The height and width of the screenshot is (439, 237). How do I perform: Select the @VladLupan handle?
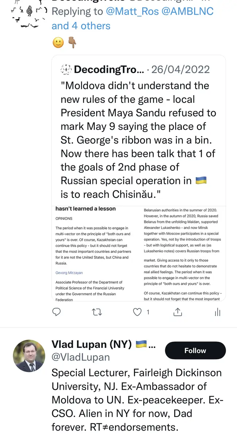pos(81,357)
